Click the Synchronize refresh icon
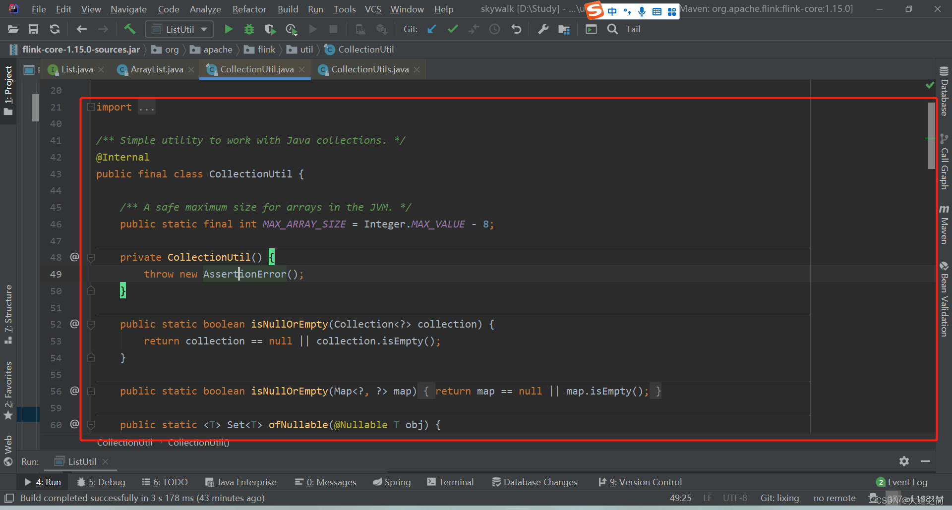The image size is (952, 510). [55, 29]
